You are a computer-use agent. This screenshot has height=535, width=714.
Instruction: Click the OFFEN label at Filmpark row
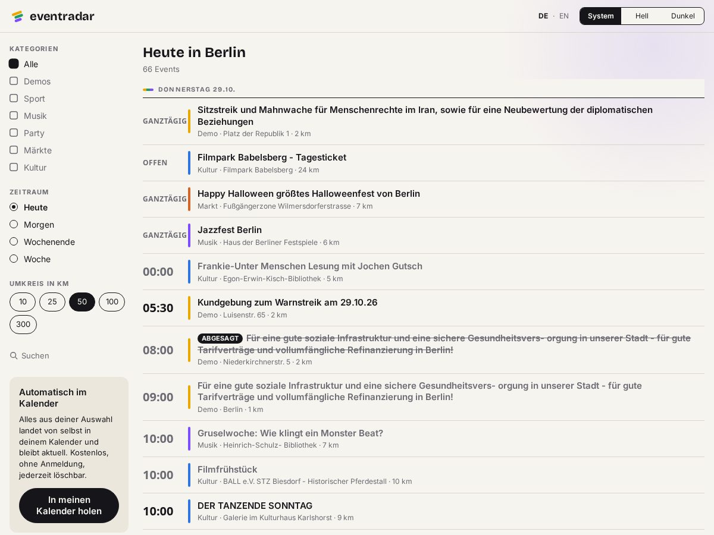(155, 163)
